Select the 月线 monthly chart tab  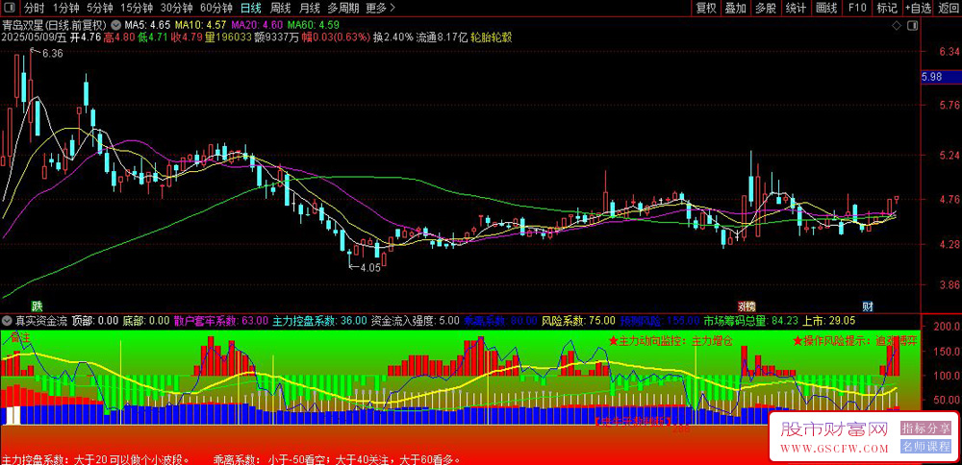tap(309, 8)
